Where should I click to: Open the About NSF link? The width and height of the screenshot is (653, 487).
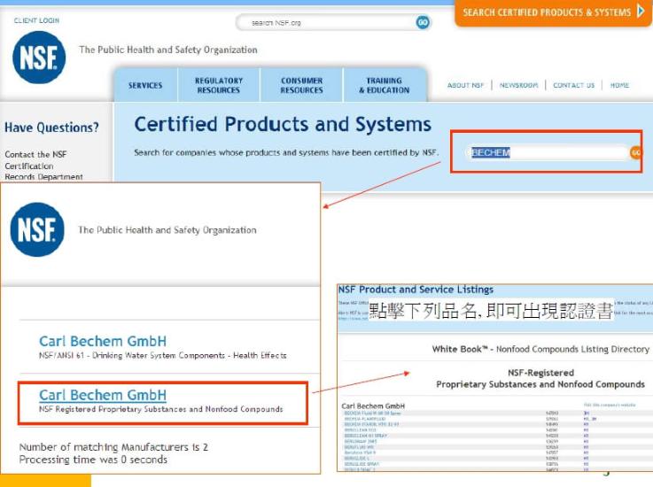click(x=465, y=86)
